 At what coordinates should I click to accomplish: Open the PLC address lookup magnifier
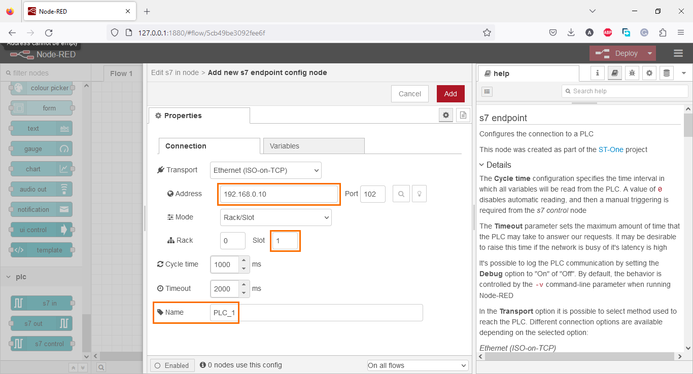pyautogui.click(x=401, y=194)
